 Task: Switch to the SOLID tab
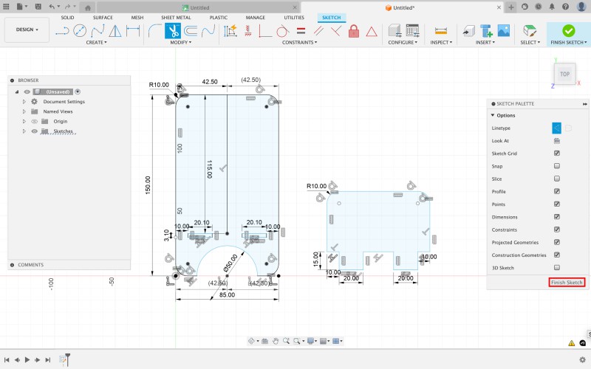[x=67, y=18]
